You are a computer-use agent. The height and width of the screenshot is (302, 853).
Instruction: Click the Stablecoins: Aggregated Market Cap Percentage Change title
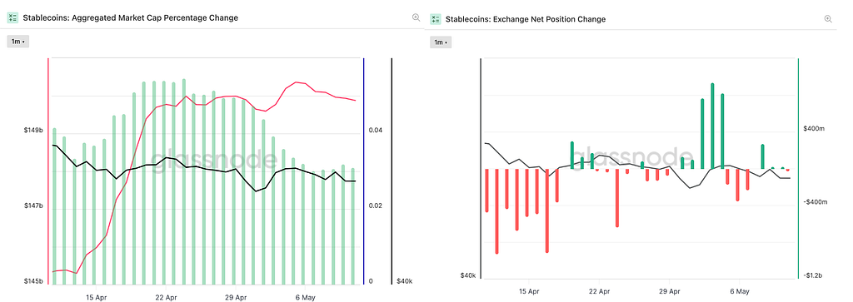point(130,18)
